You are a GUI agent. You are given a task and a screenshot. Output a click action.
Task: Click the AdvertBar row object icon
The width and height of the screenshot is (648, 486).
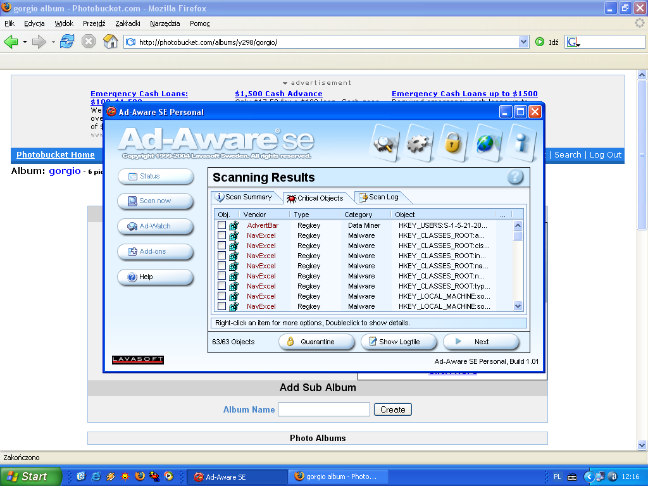coord(234,225)
